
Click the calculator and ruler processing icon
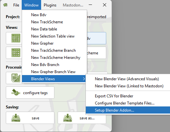tap(16, 78)
